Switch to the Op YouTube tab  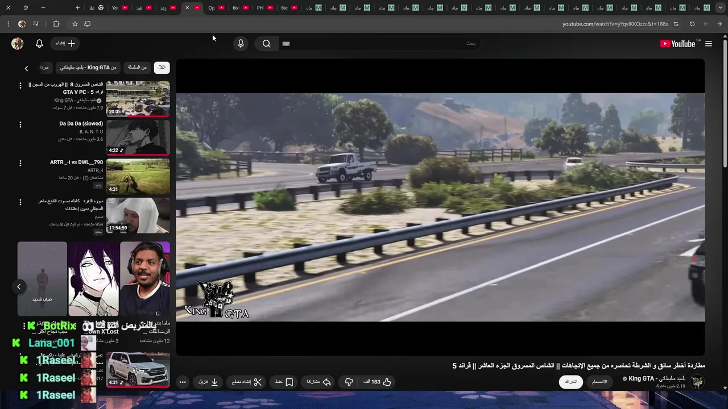click(x=216, y=7)
